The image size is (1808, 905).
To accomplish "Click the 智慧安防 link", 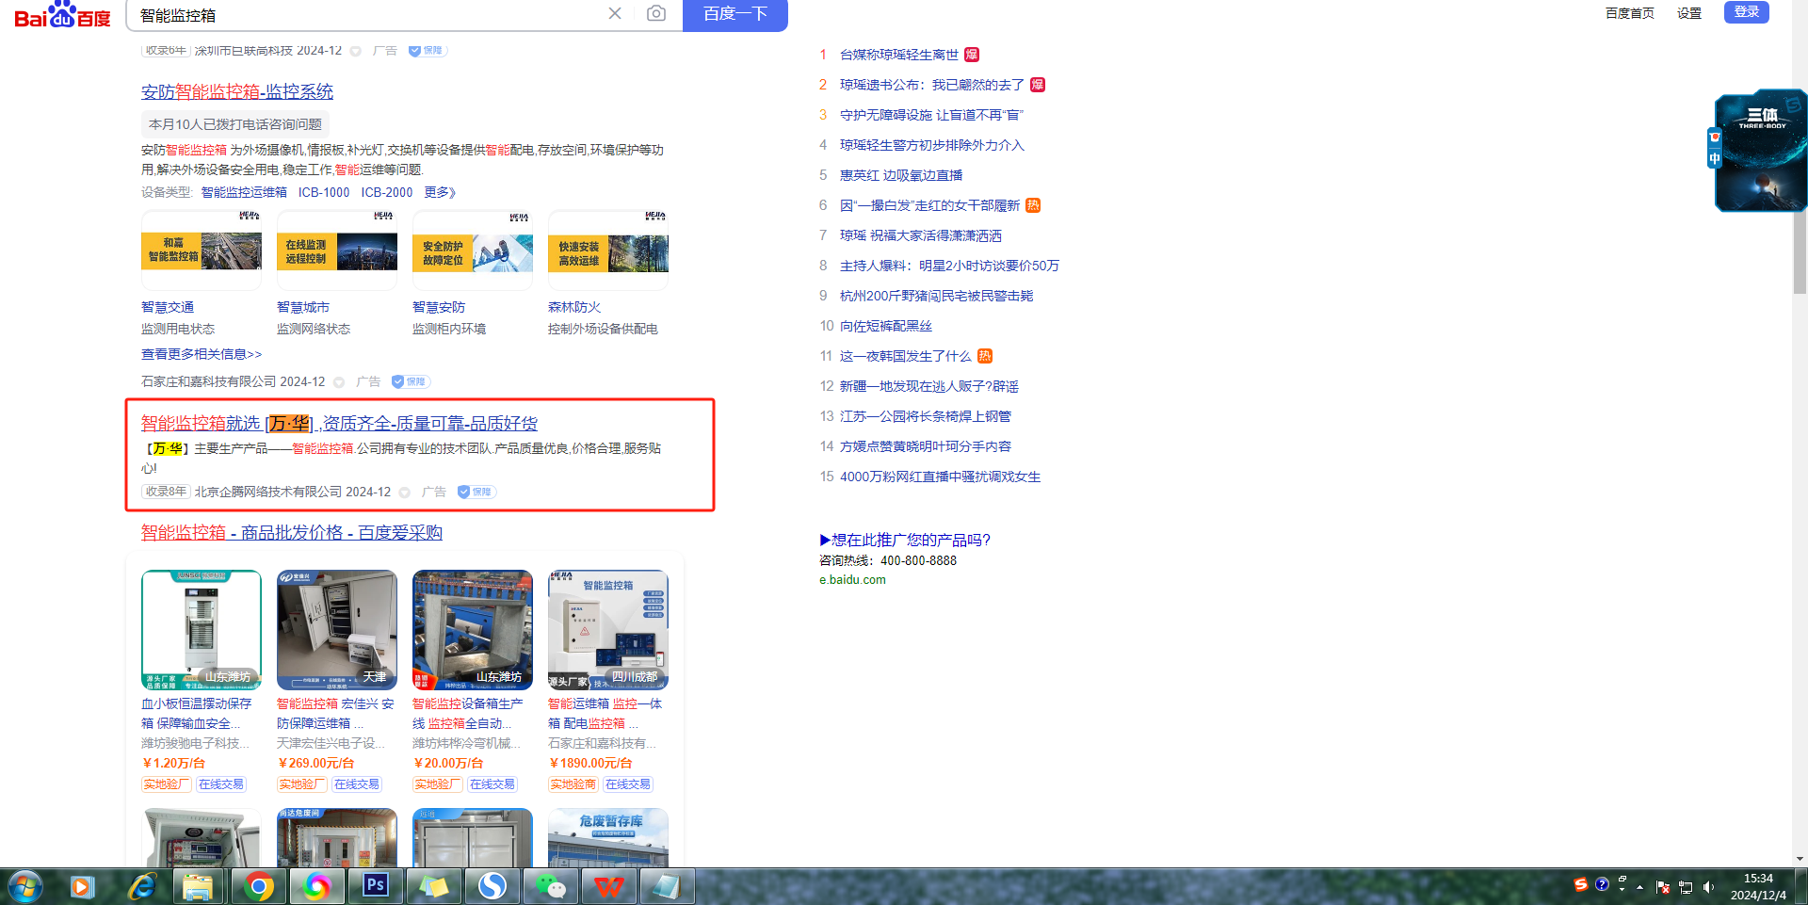I will [x=439, y=307].
